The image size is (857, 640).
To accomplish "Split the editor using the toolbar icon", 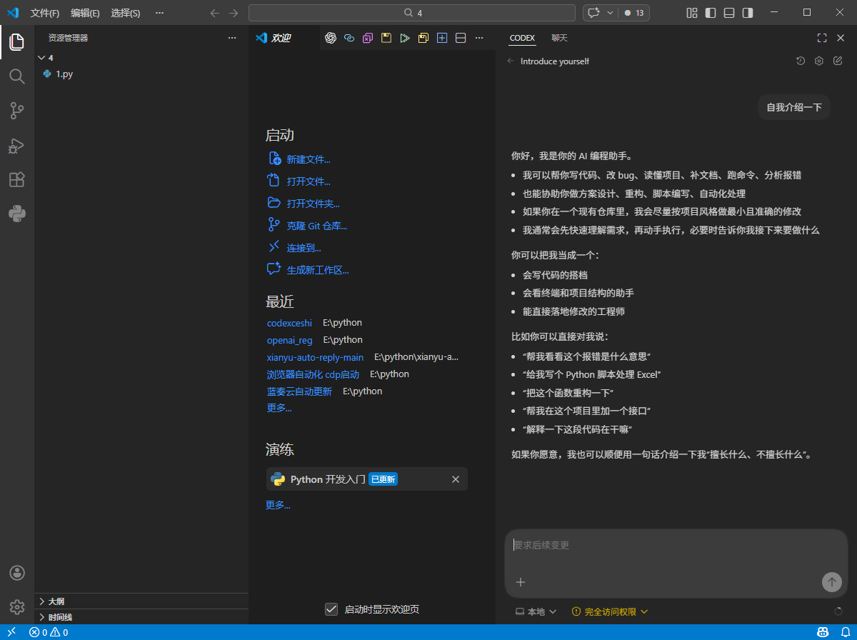I will click(x=460, y=37).
